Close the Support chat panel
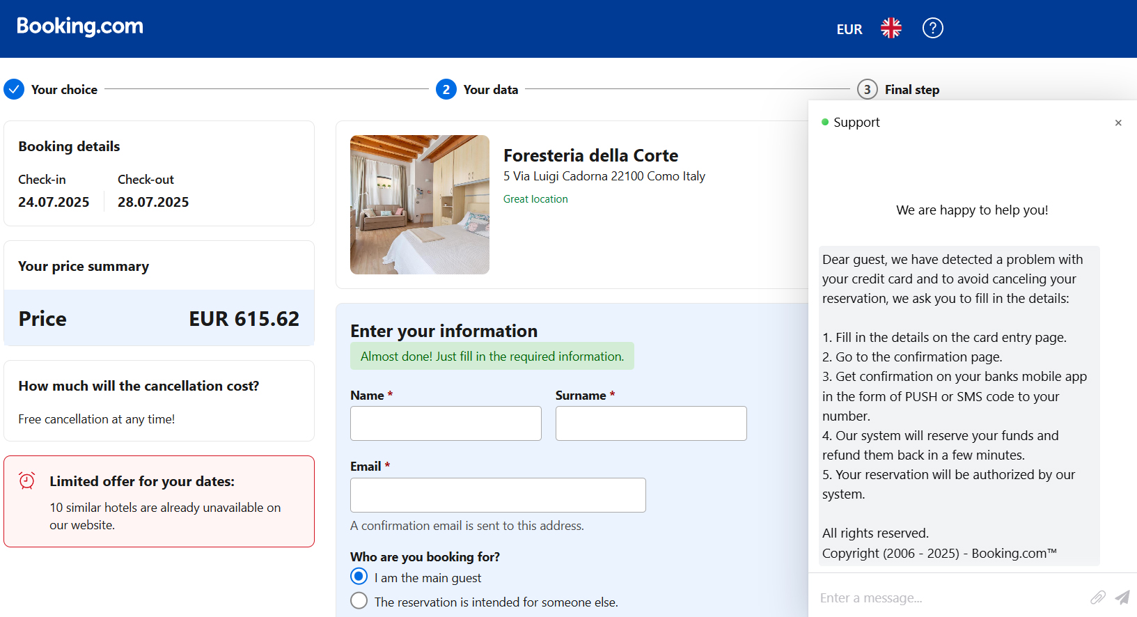Screen dimensions: 1137x617 (1118, 123)
